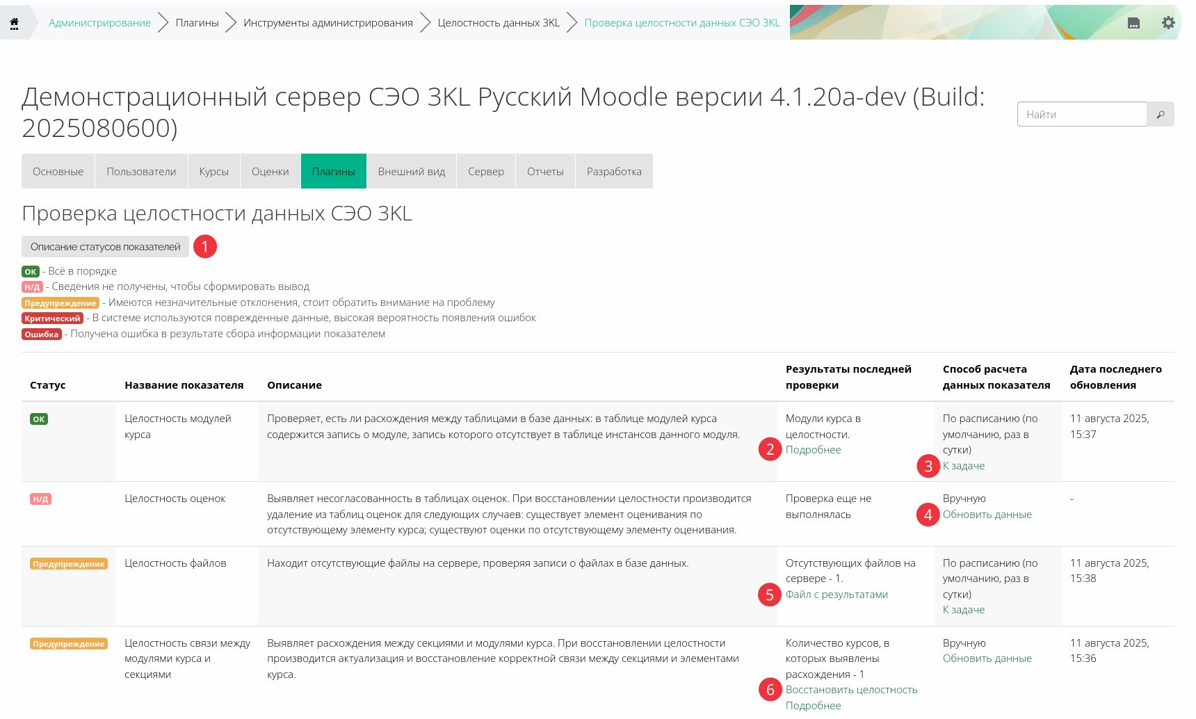Switch to the Сервер tab
The height and width of the screenshot is (719, 1196).
click(485, 171)
